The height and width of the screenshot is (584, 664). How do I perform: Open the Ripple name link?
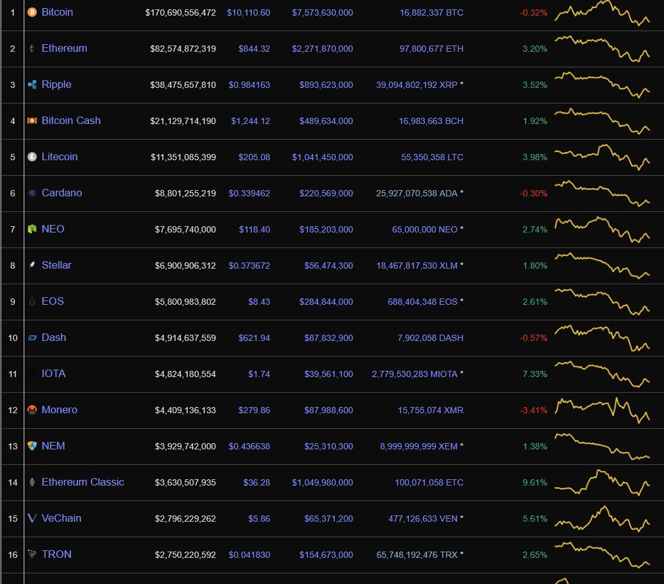point(56,85)
